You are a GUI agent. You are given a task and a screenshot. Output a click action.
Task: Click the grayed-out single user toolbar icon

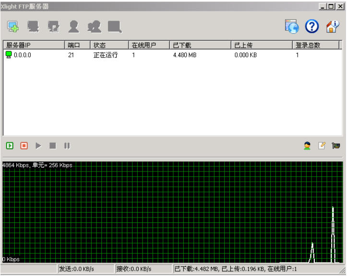coord(73,27)
